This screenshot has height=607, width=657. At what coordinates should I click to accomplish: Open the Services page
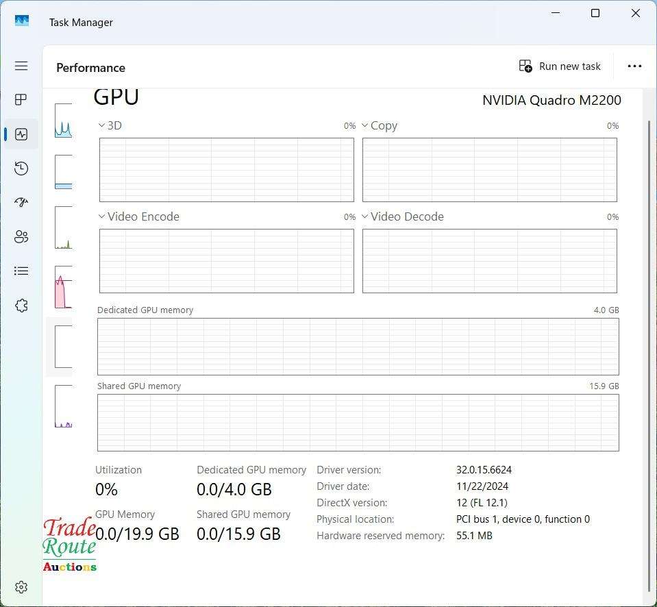[x=21, y=305]
